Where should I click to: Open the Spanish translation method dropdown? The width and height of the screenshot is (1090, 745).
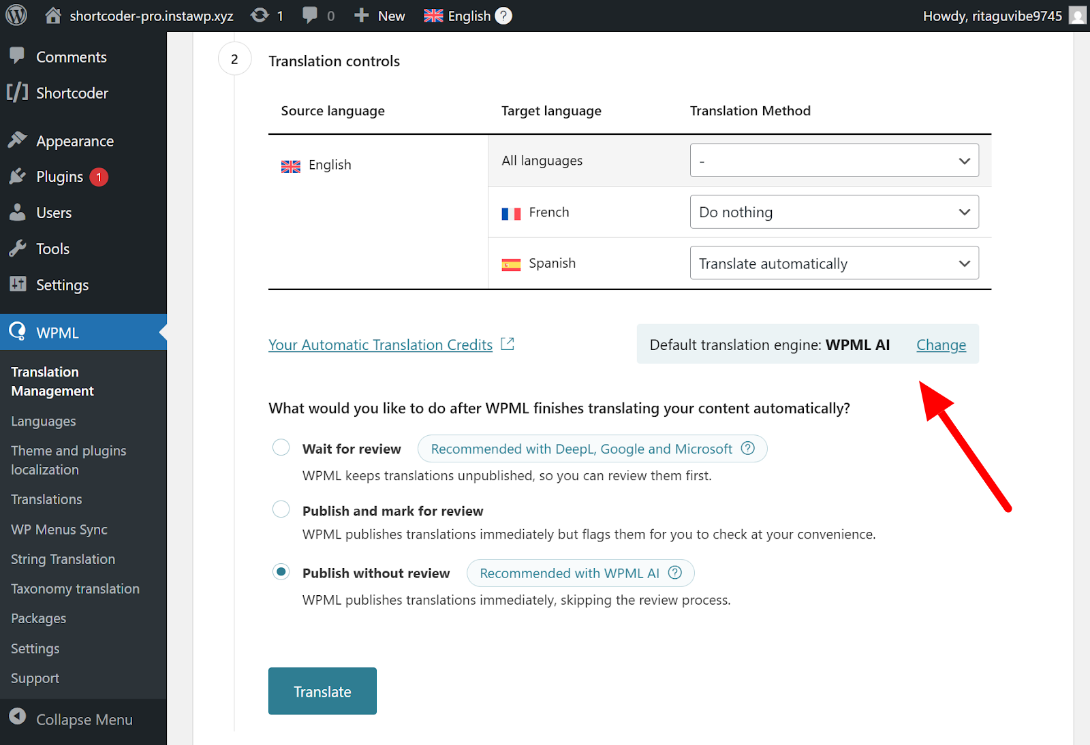(834, 263)
